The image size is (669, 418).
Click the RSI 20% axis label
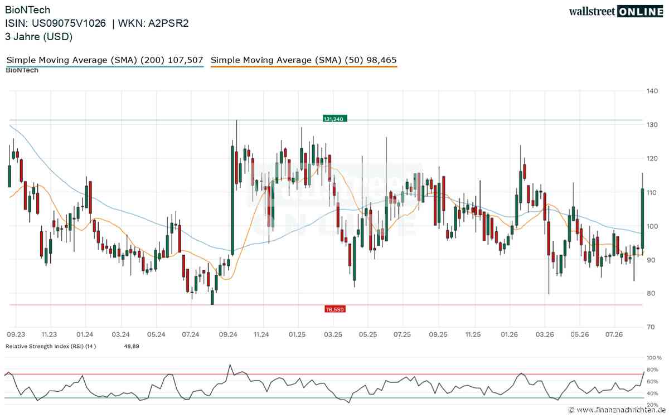coord(653,405)
